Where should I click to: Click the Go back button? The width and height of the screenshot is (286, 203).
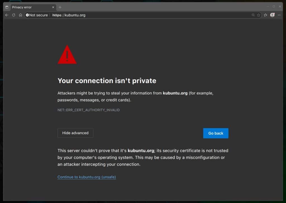[x=216, y=133]
